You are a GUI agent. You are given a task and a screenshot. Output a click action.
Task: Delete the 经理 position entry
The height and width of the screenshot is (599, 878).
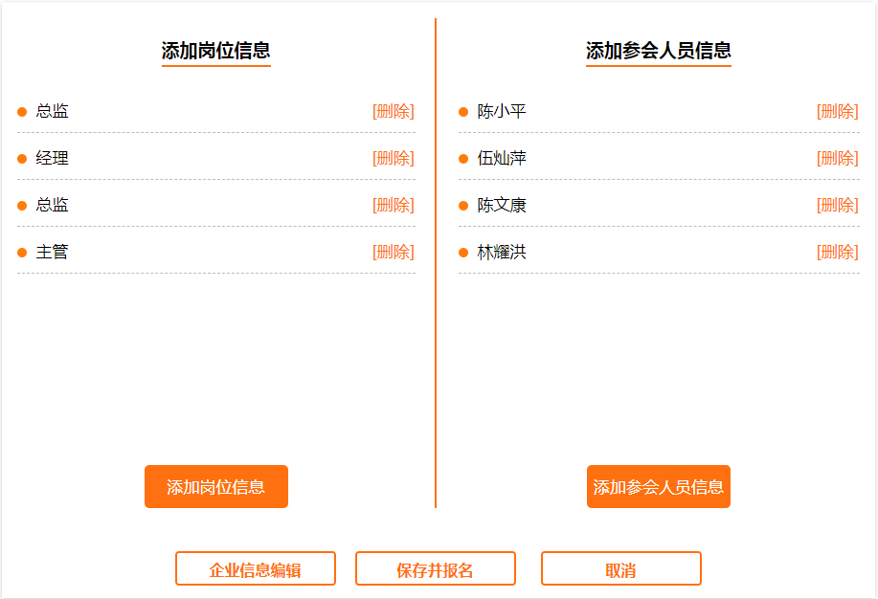[393, 158]
